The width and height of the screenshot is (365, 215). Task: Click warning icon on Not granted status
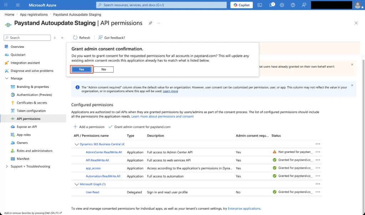click(274, 152)
